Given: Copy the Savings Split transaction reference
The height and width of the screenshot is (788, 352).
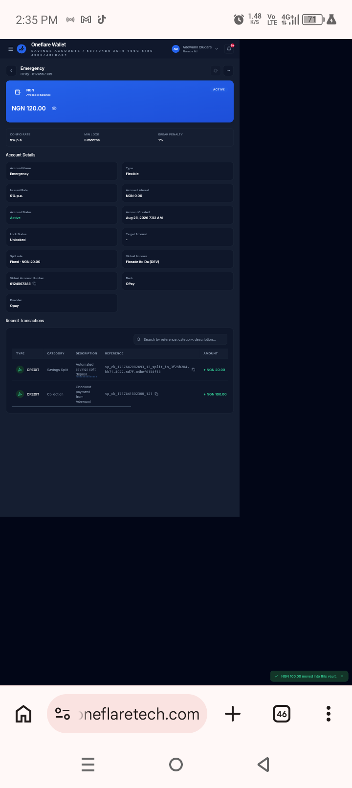Looking at the screenshot, I should (x=193, y=370).
